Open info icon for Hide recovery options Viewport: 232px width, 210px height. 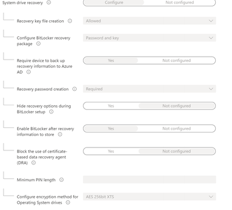51,112
